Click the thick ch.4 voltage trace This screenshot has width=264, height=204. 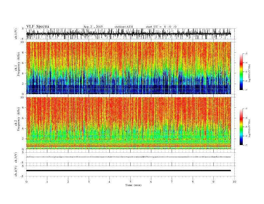pyautogui.click(x=128, y=171)
